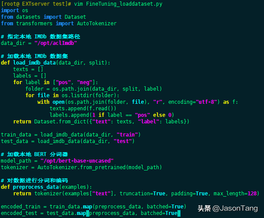Image resolution: width=264 pixels, height=218 pixels.
Task: Click 'tokenizer = AutoTokenizer.from_pretrained(model_path)' line
Action: [81, 167]
